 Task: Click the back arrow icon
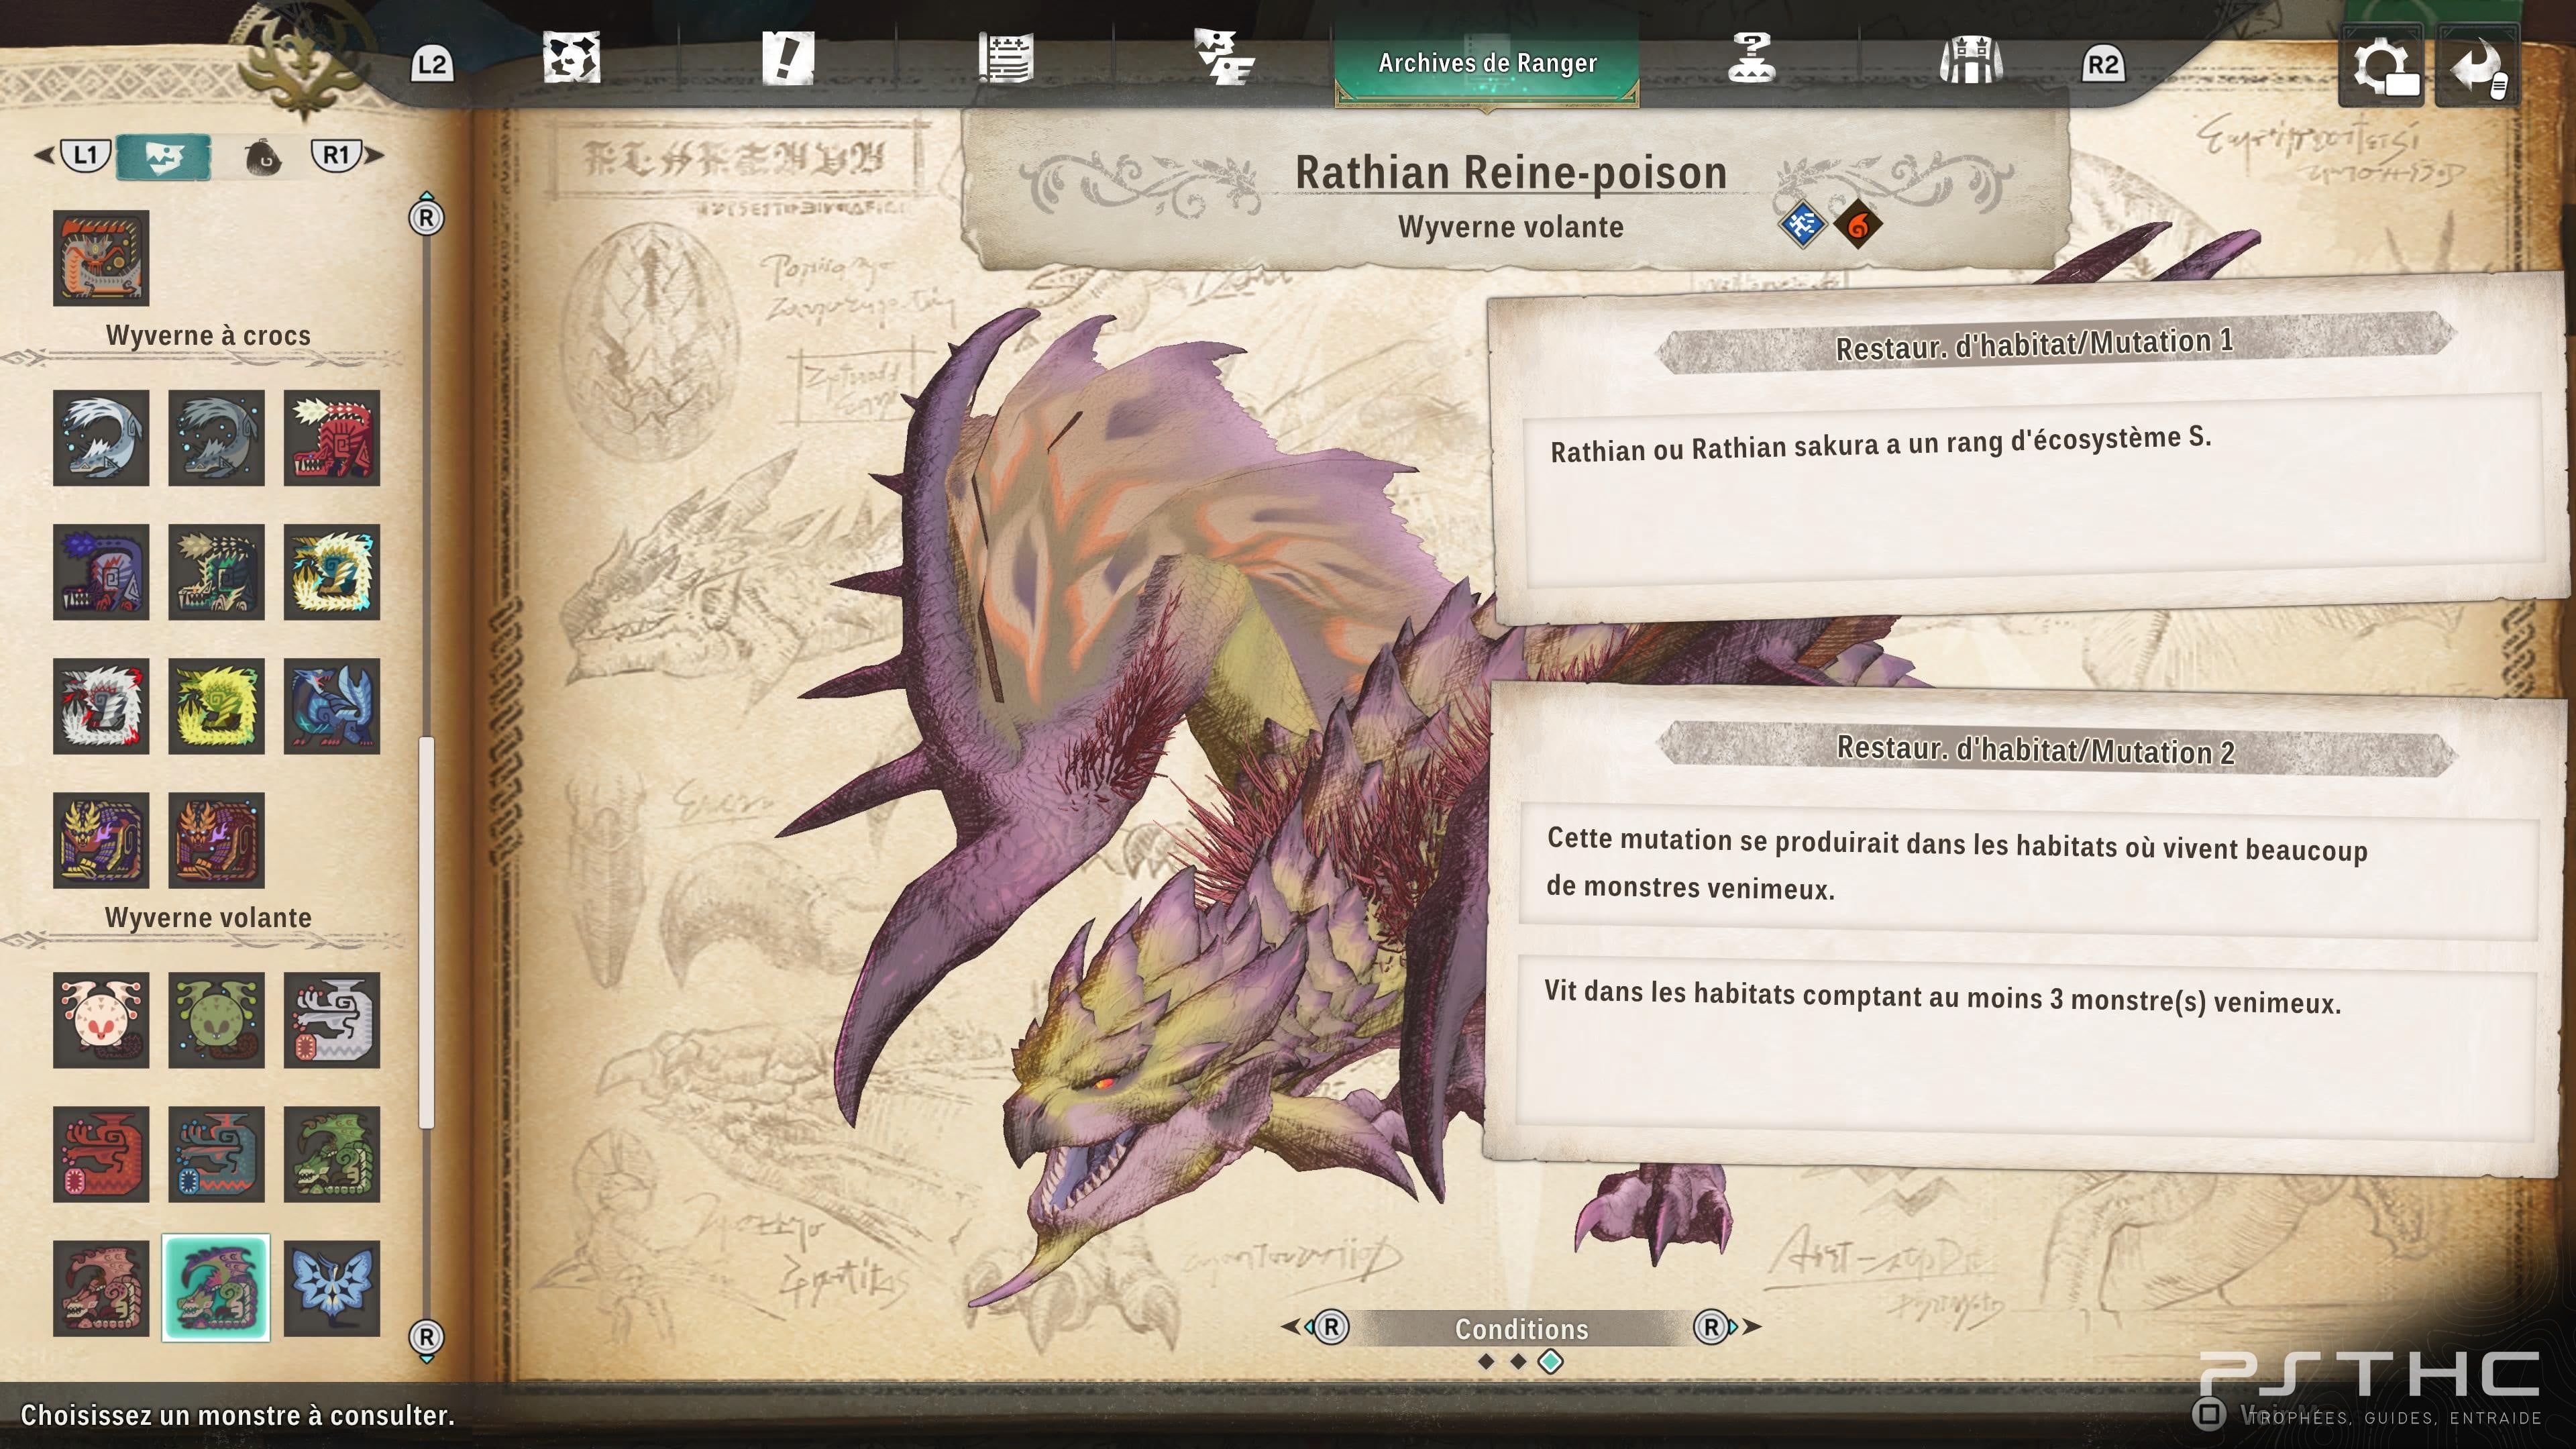point(2477,67)
